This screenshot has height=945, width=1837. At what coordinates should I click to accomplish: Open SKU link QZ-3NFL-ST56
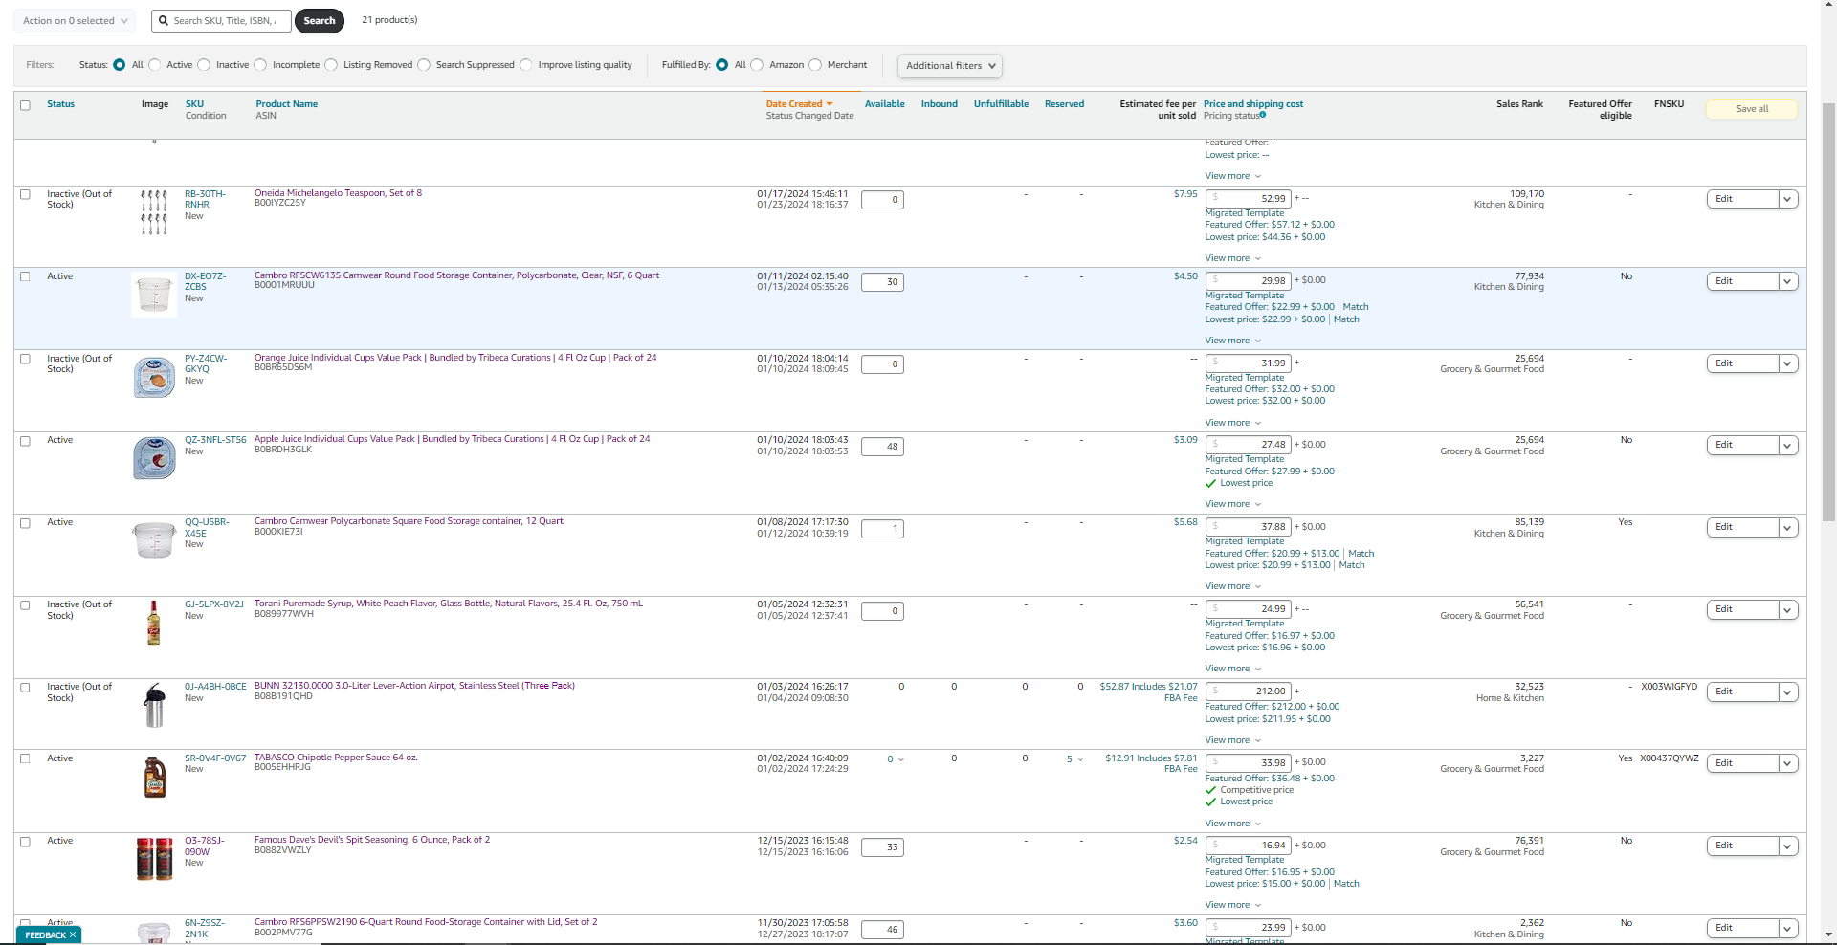pos(215,440)
